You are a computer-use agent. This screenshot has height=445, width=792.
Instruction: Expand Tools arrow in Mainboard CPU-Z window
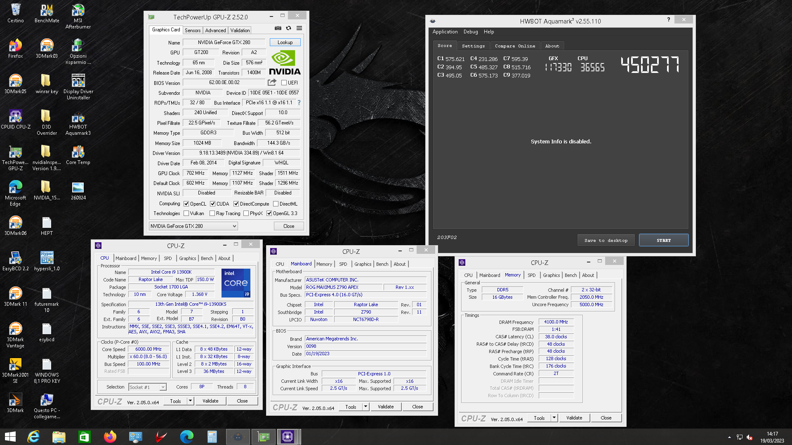coord(365,407)
